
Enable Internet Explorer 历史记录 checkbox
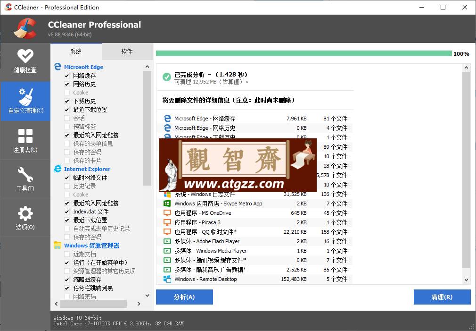coord(67,186)
